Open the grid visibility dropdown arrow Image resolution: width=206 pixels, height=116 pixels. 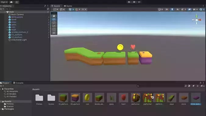click(x=73, y=9)
